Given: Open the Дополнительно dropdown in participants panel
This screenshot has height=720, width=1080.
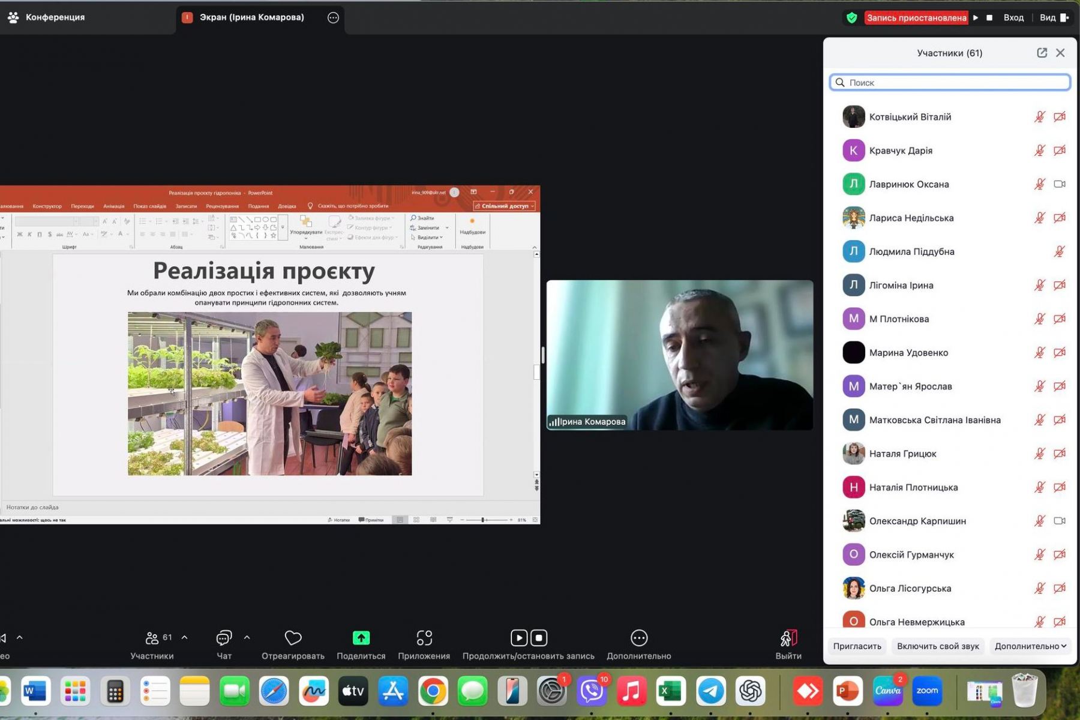Looking at the screenshot, I should 1030,646.
